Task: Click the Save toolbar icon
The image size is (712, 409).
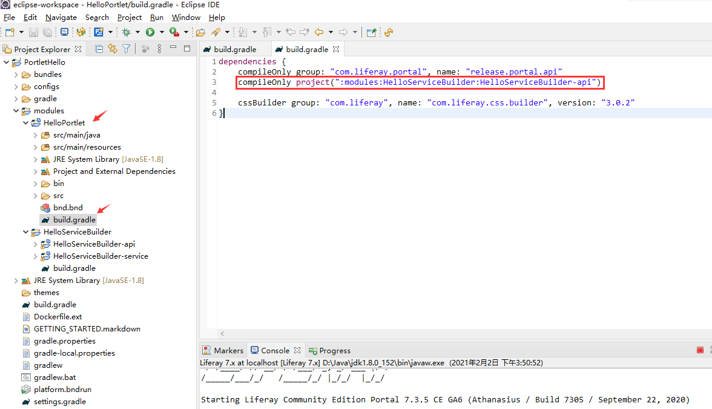Action: coord(34,32)
